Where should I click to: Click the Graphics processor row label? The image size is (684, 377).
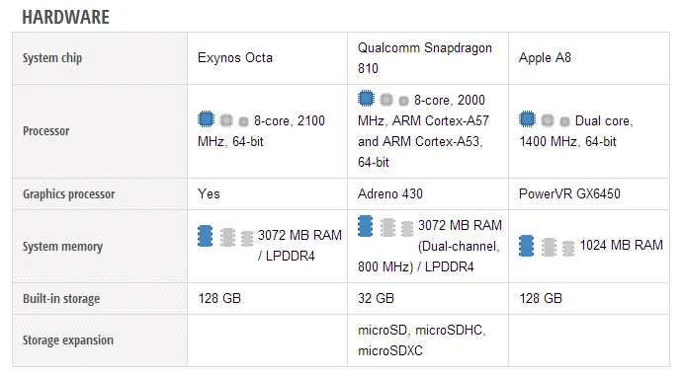tap(68, 194)
